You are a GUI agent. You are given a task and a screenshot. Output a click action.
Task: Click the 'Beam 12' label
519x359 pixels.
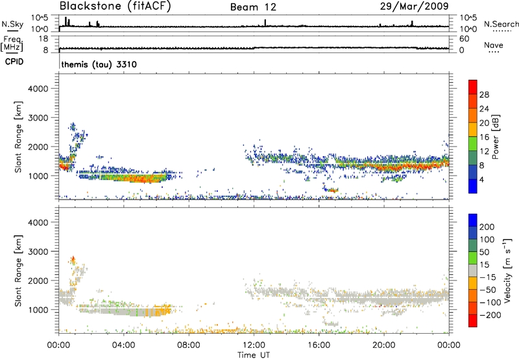(x=253, y=7)
